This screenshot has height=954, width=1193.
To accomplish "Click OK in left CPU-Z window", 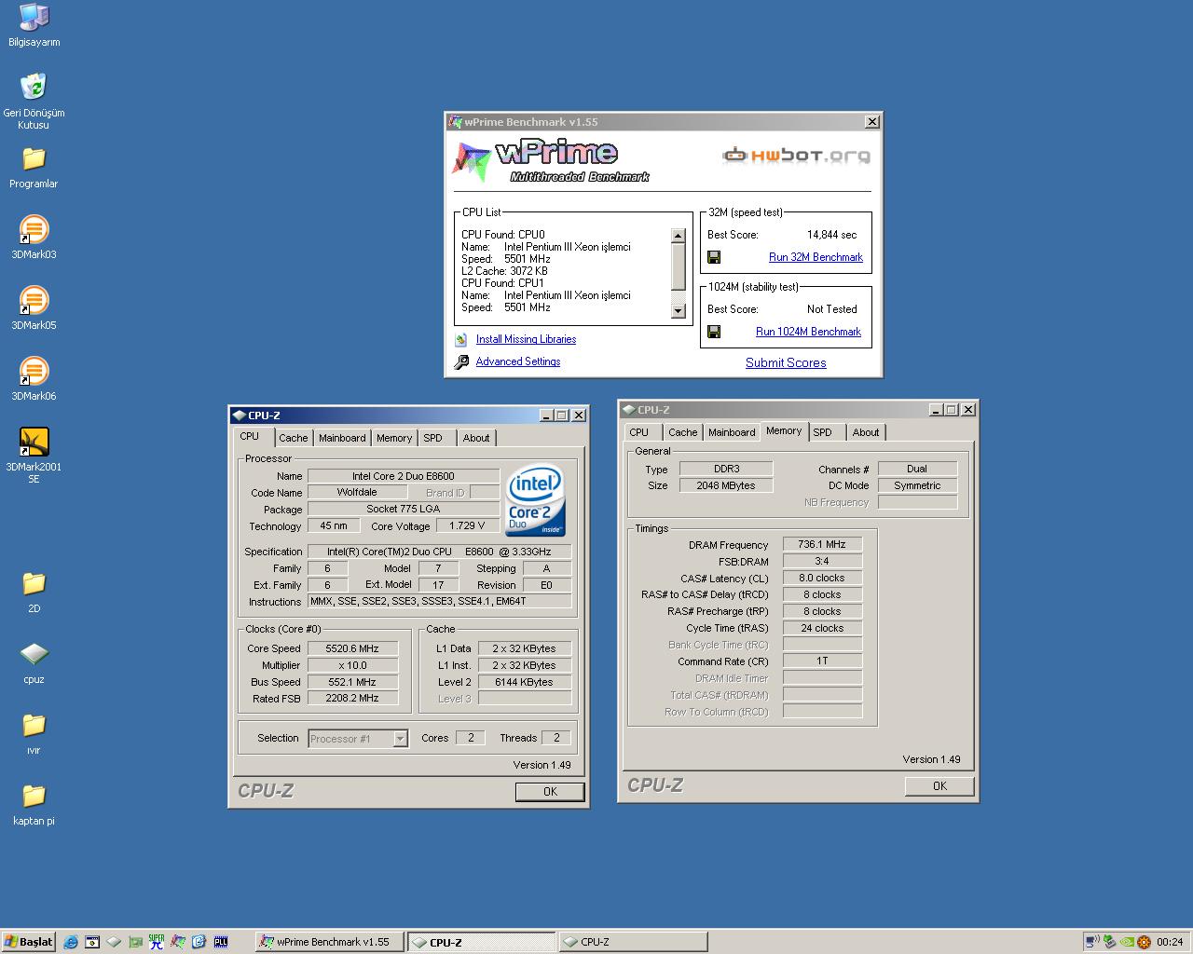I will pos(550,791).
